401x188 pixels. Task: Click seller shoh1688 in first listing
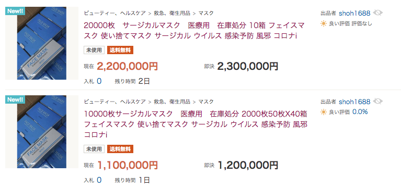tap(354, 13)
